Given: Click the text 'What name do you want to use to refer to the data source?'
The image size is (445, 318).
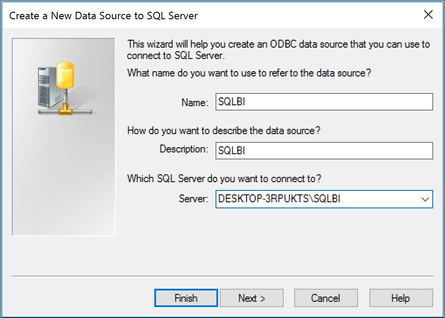Looking at the screenshot, I should [249, 73].
